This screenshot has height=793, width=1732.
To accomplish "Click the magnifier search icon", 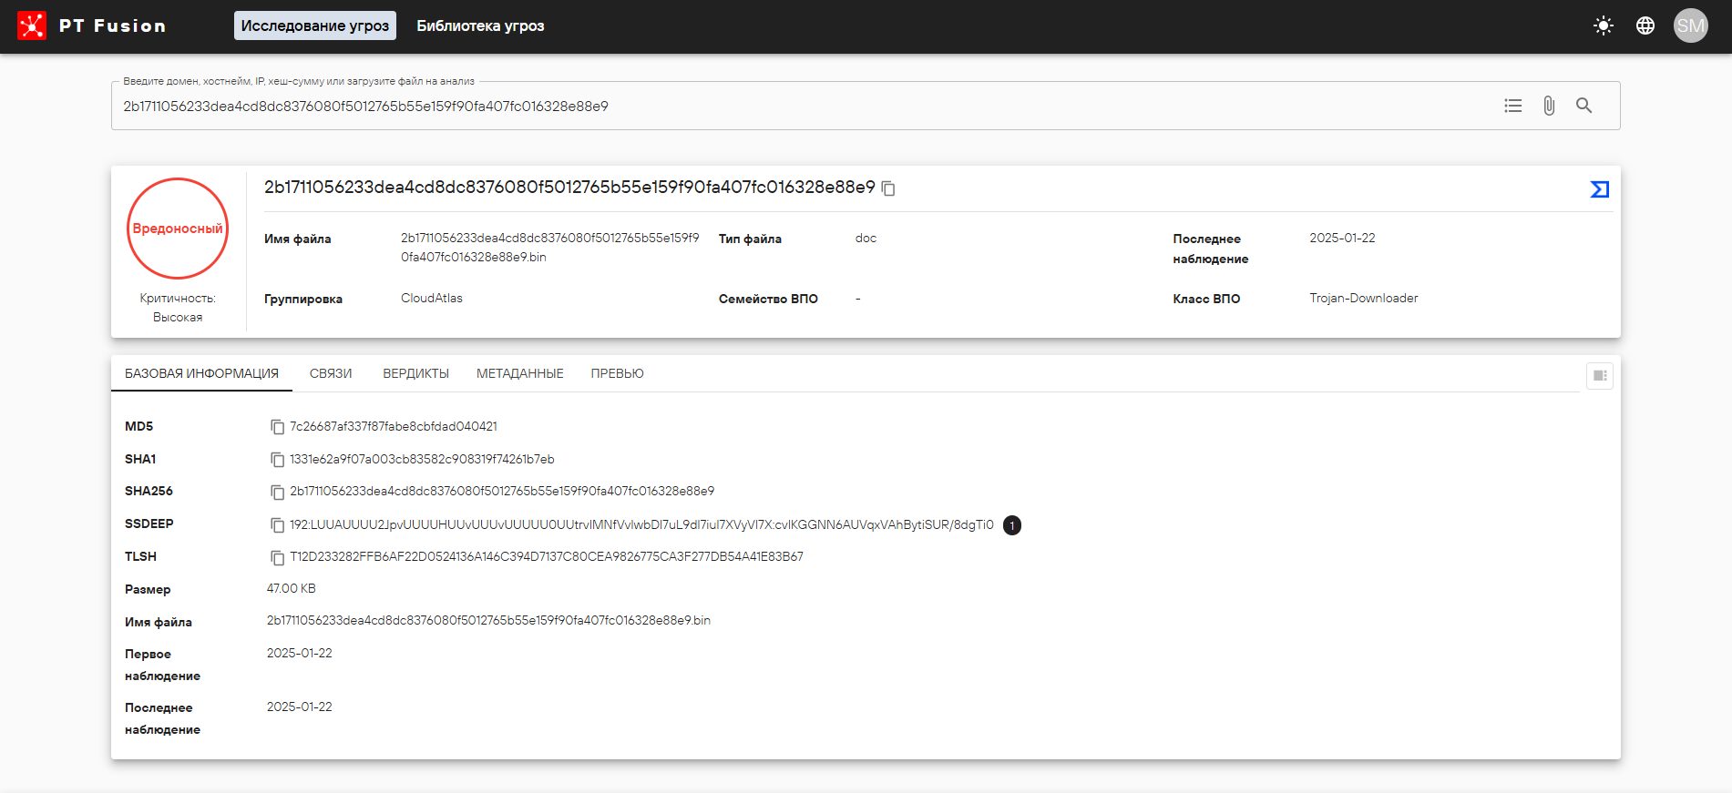I will tap(1583, 106).
